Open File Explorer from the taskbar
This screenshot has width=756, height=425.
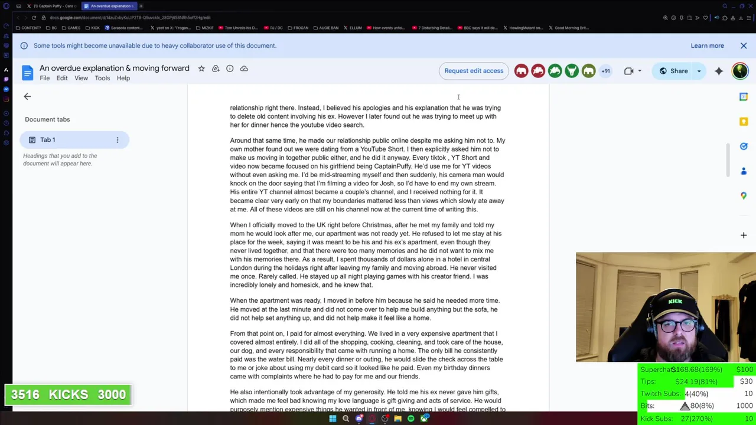coord(397,419)
